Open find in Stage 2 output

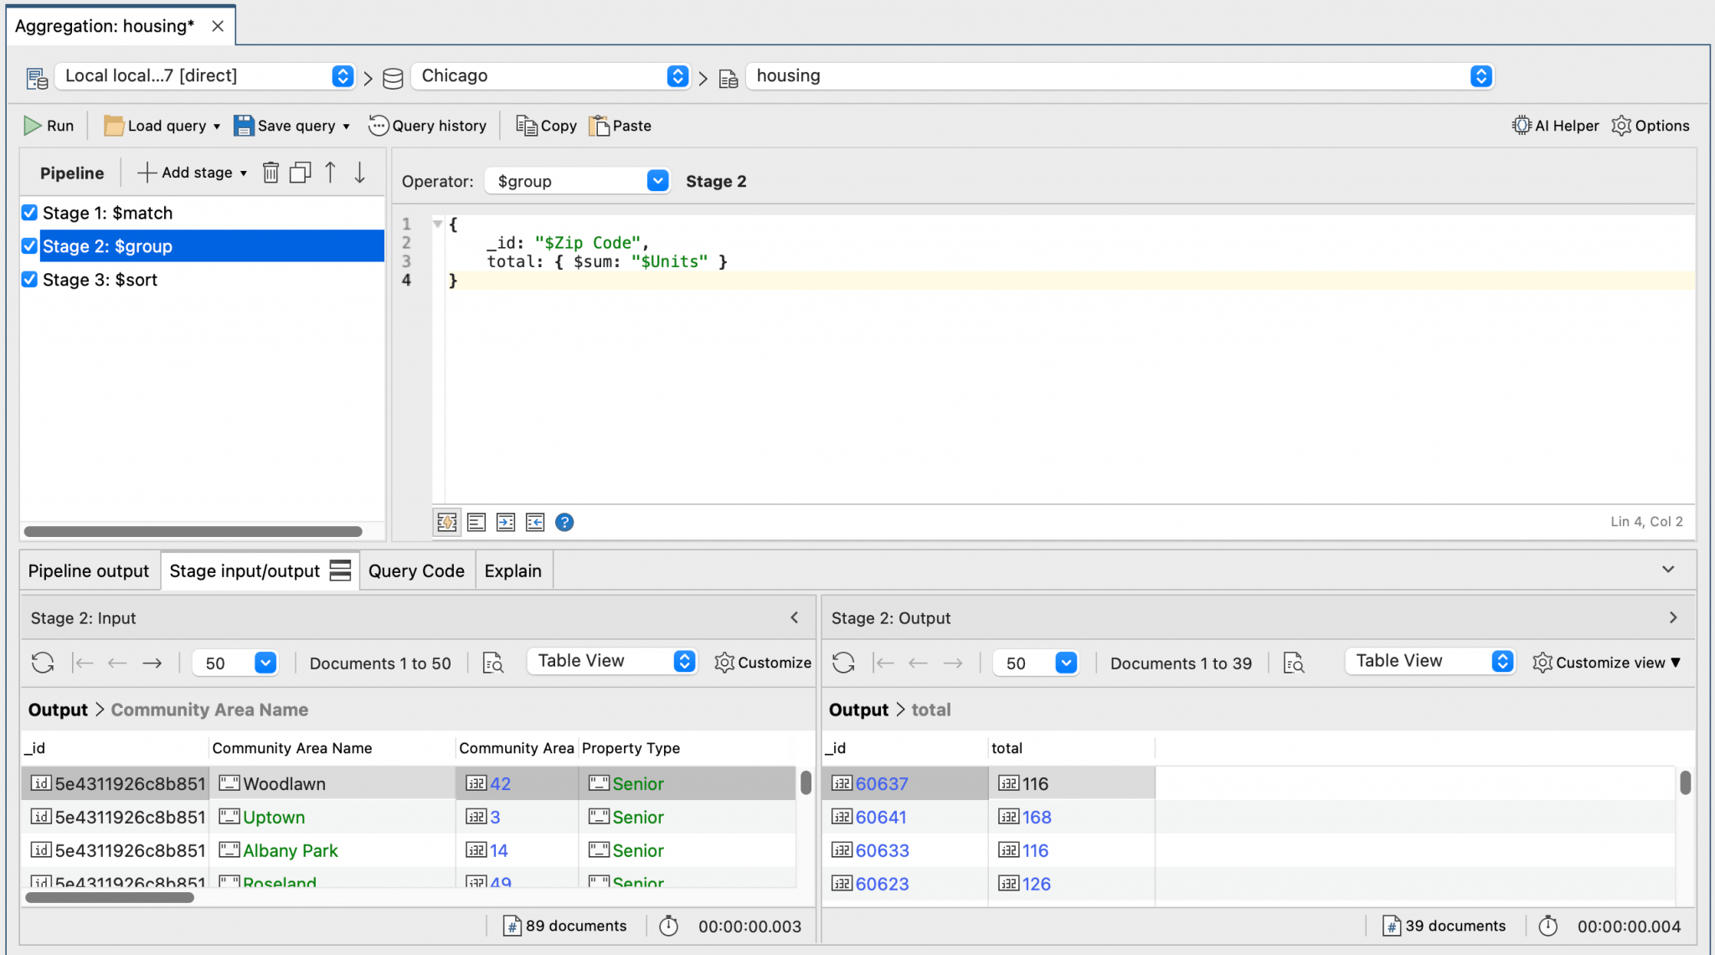(1294, 663)
